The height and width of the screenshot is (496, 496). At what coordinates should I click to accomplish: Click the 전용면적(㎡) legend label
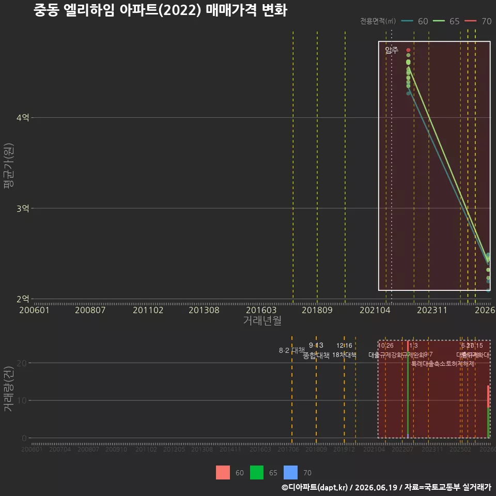click(x=378, y=21)
